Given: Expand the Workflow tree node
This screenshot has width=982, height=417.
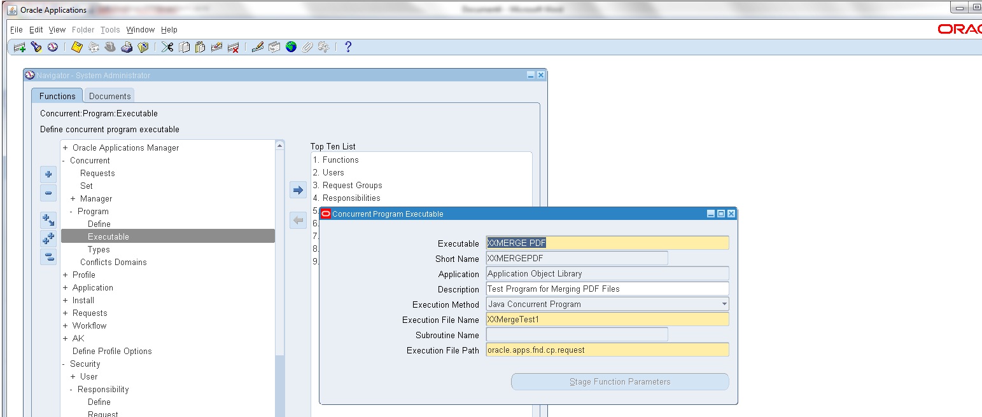Looking at the screenshot, I should [x=66, y=325].
